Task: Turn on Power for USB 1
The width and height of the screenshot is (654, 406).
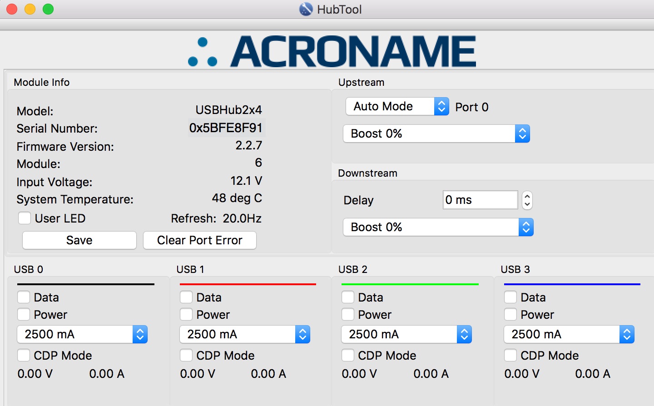Action: tap(186, 315)
